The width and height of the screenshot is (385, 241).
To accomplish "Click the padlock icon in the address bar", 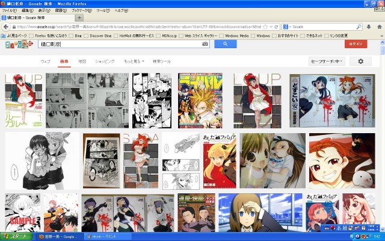I will [x=14, y=27].
